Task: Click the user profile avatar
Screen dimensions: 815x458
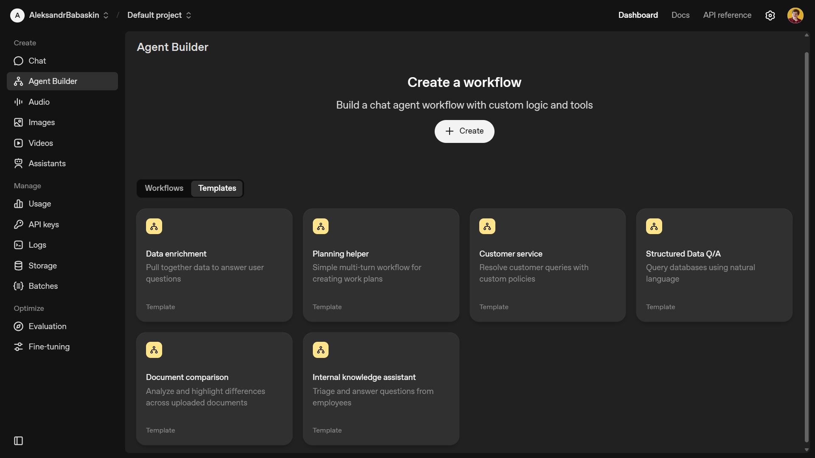Action: (795, 15)
